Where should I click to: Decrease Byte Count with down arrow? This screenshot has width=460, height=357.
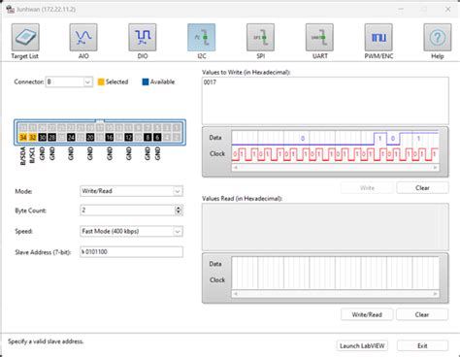179,212
